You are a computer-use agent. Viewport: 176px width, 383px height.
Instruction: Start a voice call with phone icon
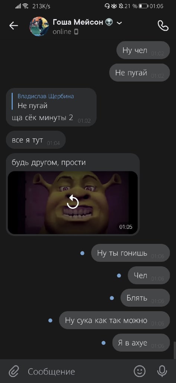[x=163, y=26]
